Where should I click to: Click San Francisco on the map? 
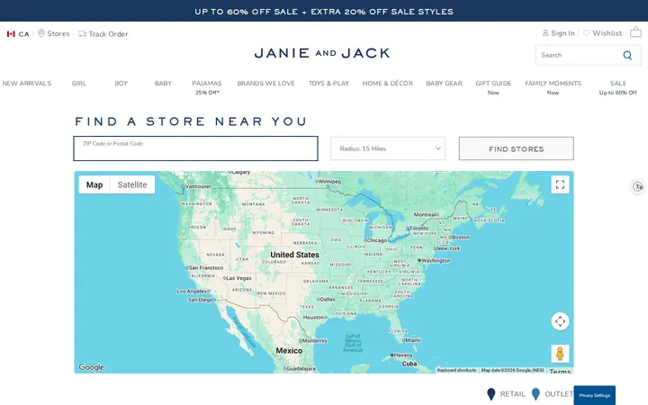[x=206, y=268]
